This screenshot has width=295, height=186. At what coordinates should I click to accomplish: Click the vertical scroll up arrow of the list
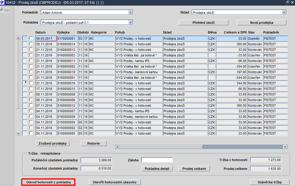[x=18, y=38]
